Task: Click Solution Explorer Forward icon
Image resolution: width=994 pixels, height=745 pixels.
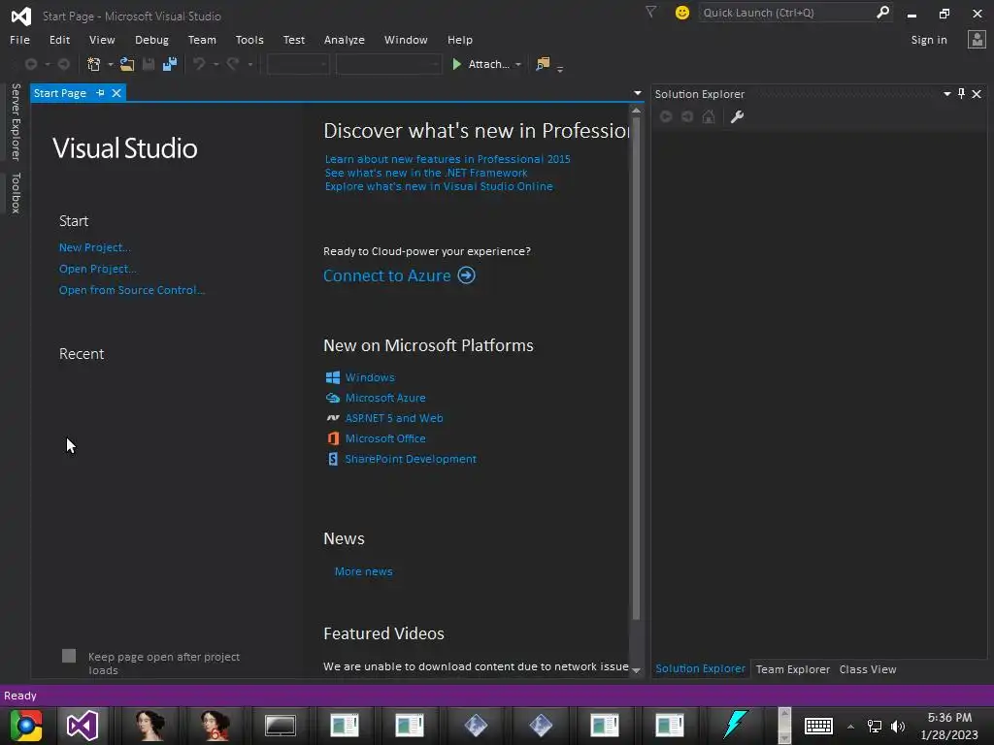Action: coord(687,116)
